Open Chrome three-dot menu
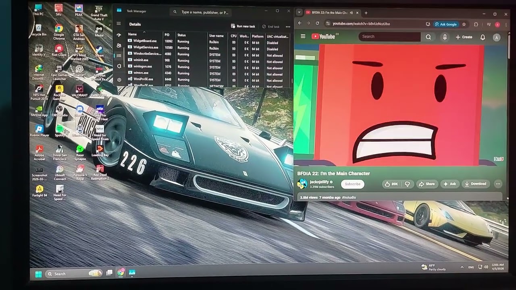 (506, 25)
